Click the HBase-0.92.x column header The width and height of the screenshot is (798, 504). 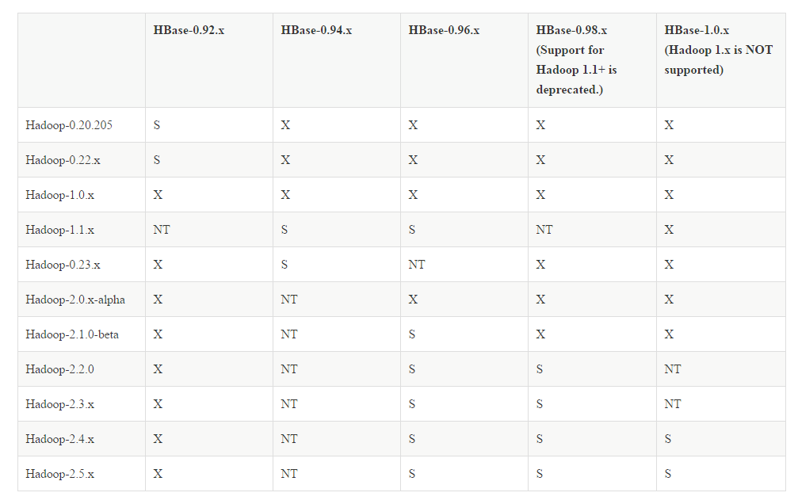pyautogui.click(x=189, y=30)
